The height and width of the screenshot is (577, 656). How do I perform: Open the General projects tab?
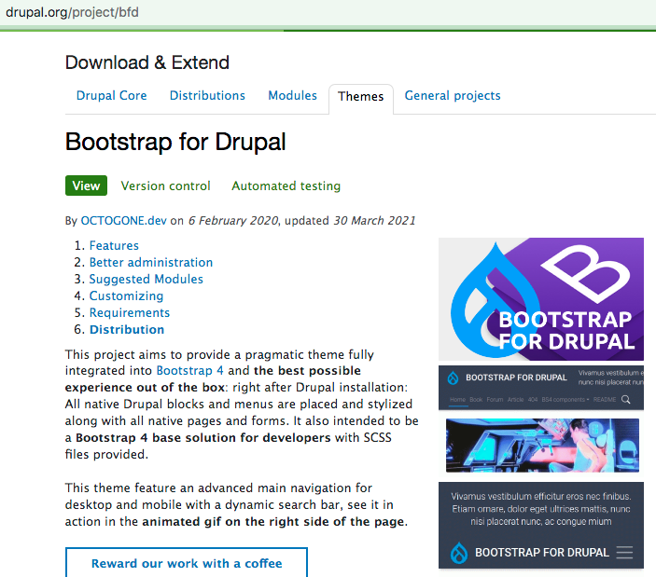coord(453,96)
